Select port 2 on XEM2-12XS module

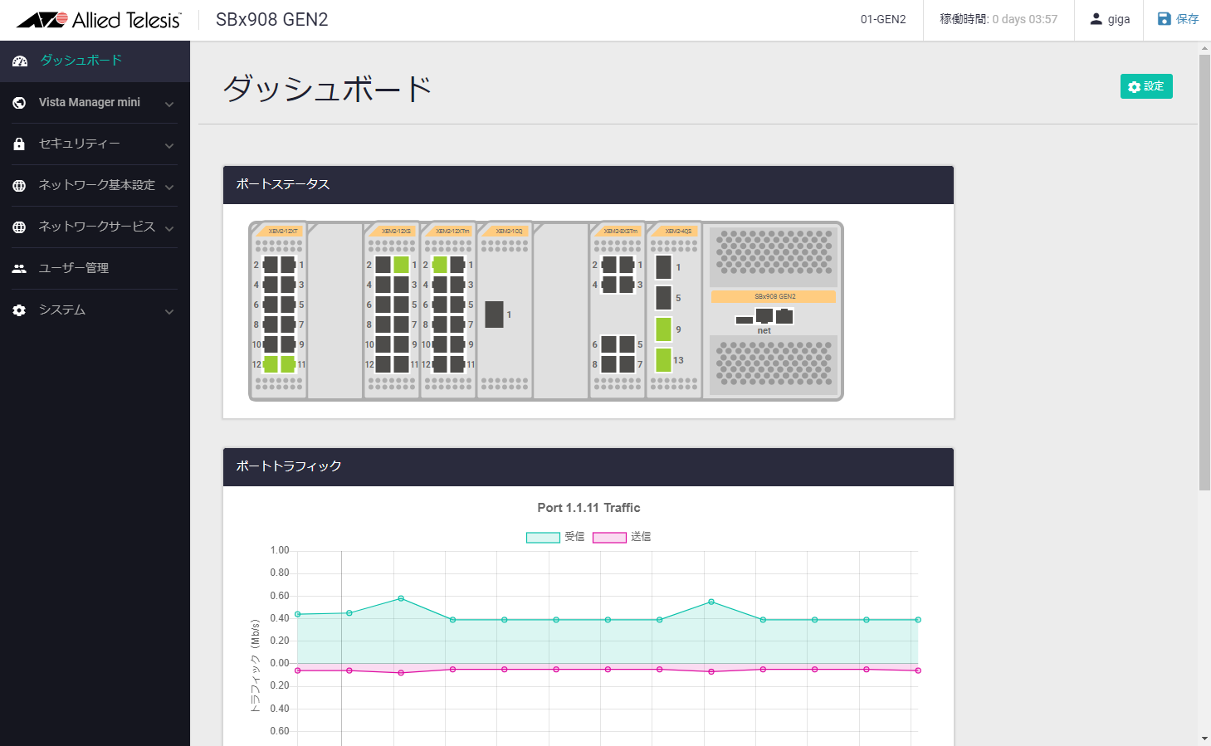point(383,265)
